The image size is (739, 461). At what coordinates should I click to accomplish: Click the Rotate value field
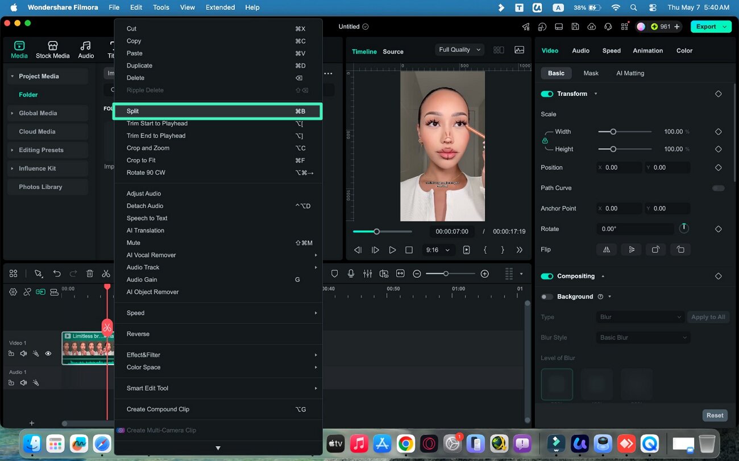click(x=634, y=229)
